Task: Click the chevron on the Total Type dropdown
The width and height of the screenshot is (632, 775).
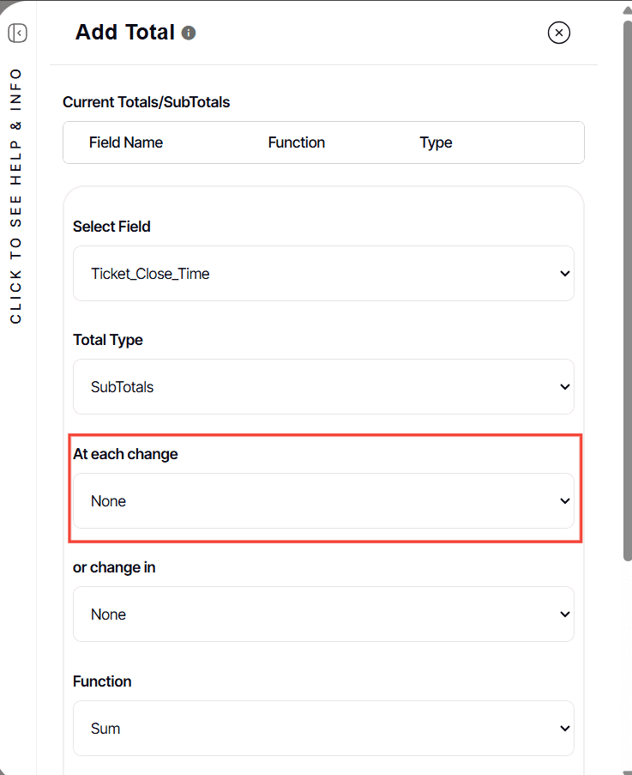Action: click(564, 386)
